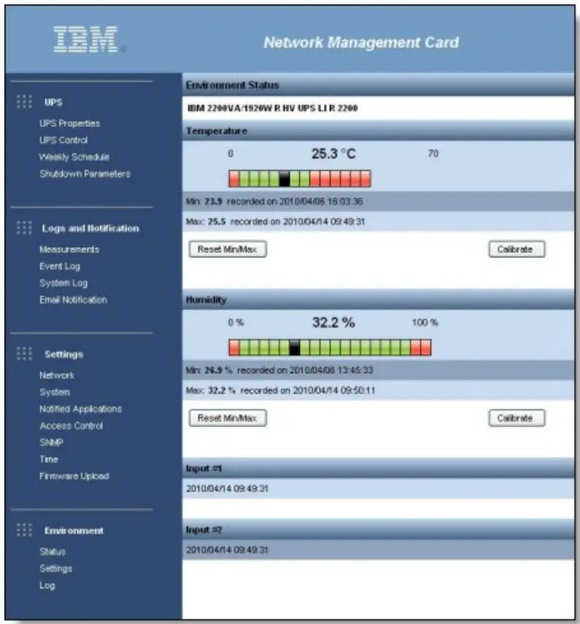Click the Input #1 timestamp 2010/04/14 09:49:31
This screenshot has height=624, width=580.
[x=227, y=488]
